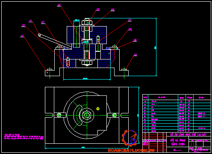Select callout label 07 at right
The height and width of the screenshot is (154, 212).
(130, 20)
